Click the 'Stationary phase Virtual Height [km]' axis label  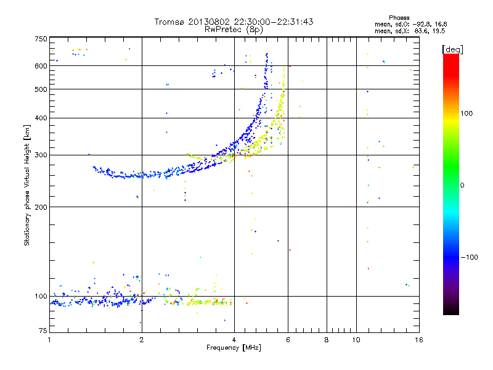(x=27, y=185)
